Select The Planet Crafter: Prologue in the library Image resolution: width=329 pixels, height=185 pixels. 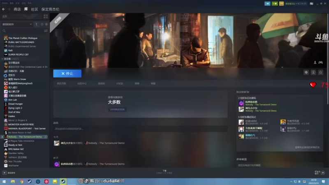(23, 38)
